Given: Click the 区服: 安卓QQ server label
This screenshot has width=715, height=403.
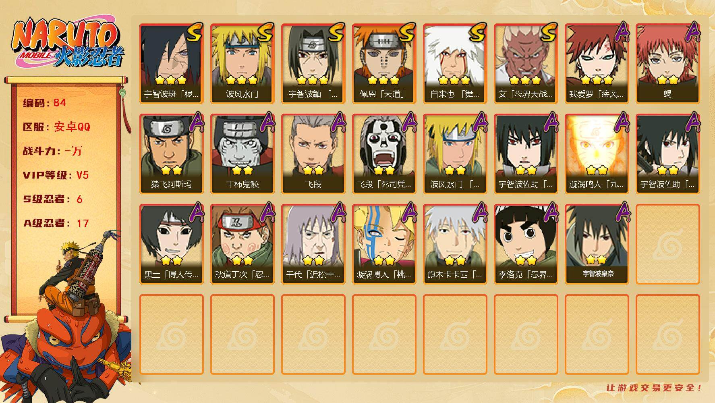Looking at the screenshot, I should click(57, 127).
